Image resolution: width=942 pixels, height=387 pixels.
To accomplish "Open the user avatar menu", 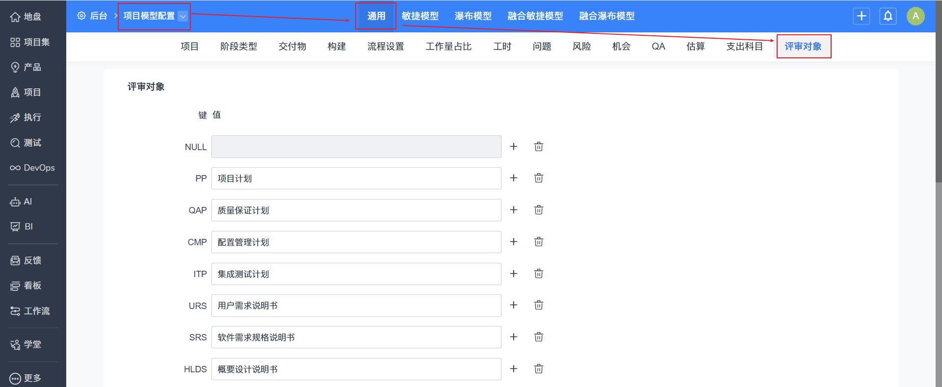I will 916,16.
